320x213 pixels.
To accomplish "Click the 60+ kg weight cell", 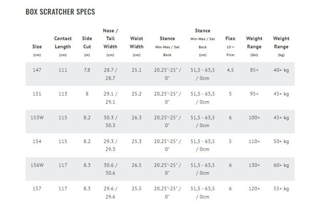I will [281, 165].
